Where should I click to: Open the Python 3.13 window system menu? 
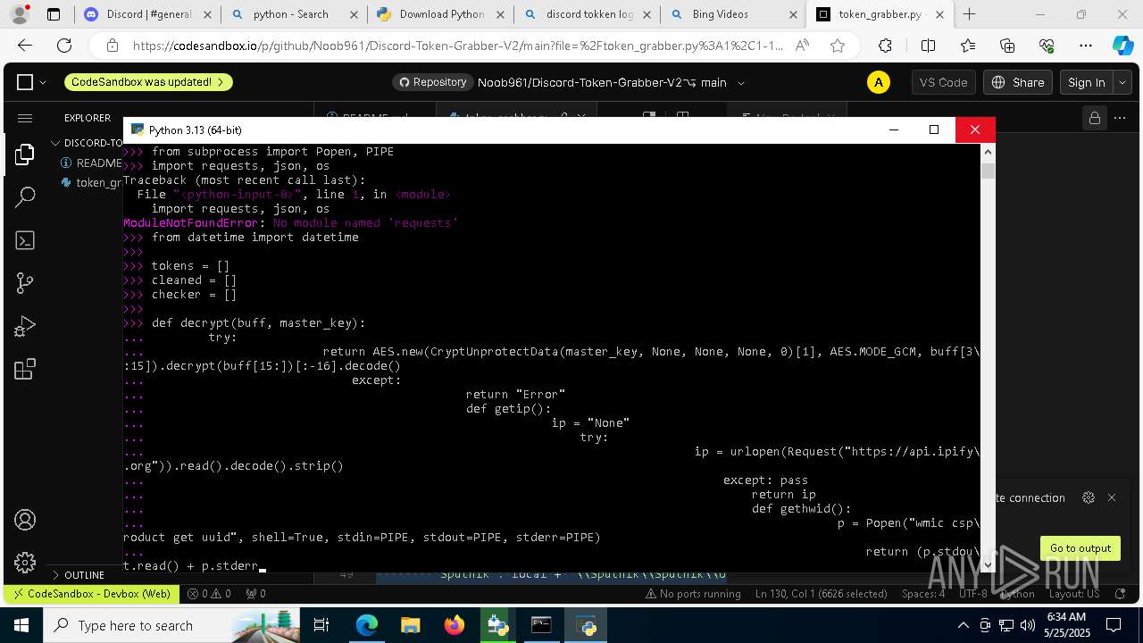(x=137, y=129)
